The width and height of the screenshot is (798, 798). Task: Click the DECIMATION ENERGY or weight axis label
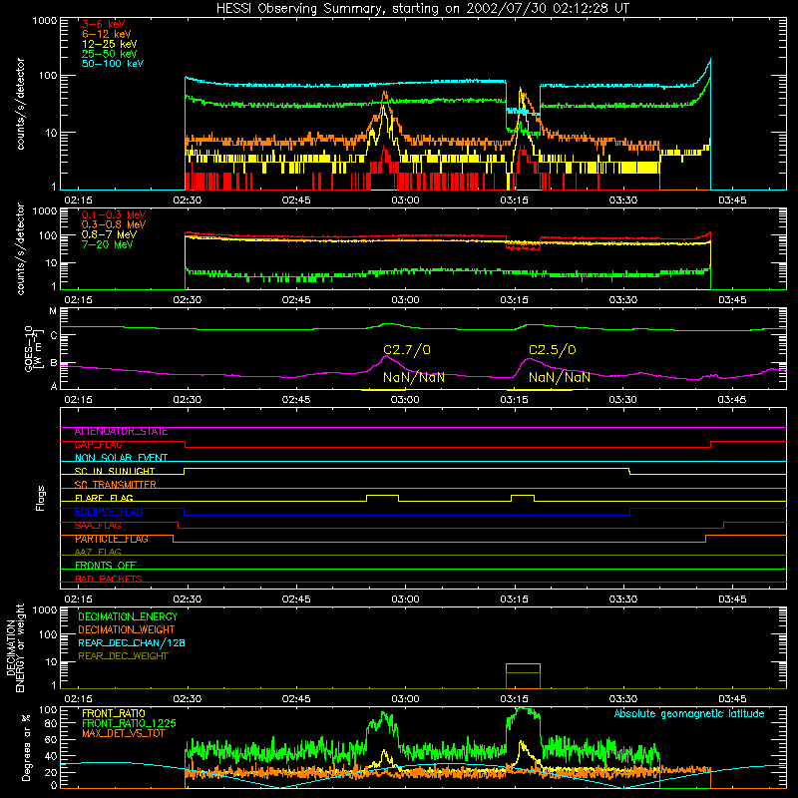tap(15, 647)
